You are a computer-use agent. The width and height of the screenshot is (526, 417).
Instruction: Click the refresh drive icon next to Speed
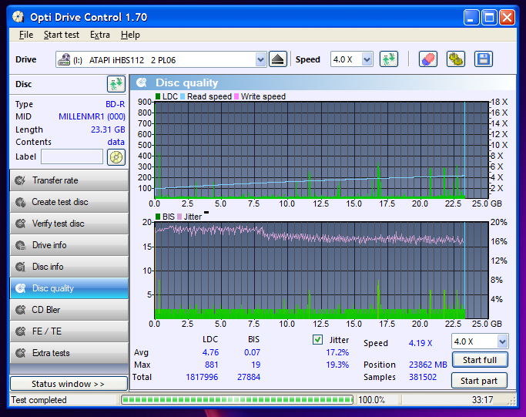(x=388, y=59)
